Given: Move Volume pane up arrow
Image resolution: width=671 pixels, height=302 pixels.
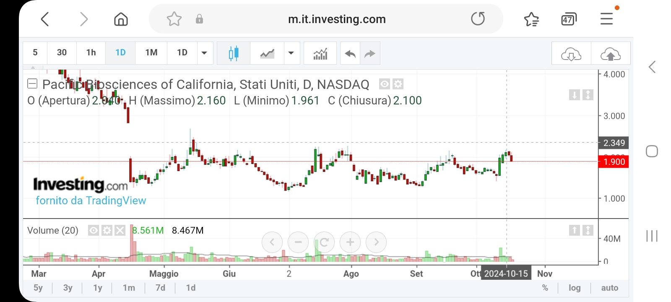Looking at the screenshot, I should pyautogui.click(x=575, y=230).
